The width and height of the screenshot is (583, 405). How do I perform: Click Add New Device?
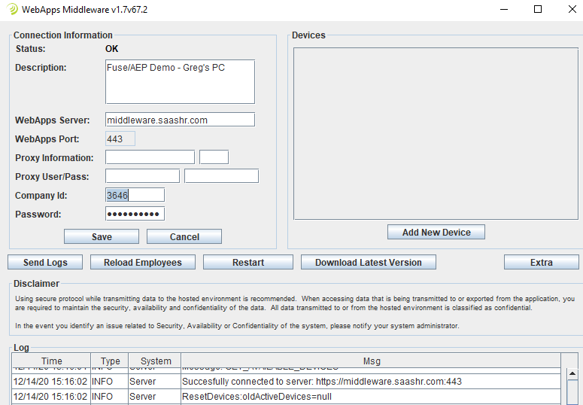click(436, 232)
